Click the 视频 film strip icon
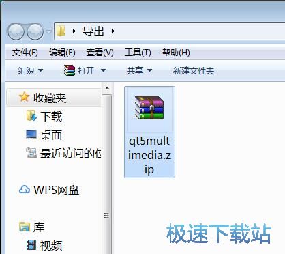Viewport: 285px width, 254px height. (31, 245)
